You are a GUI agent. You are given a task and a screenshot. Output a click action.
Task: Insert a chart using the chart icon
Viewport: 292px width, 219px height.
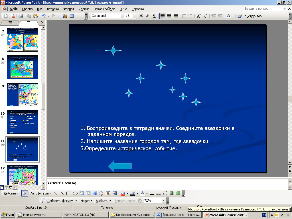(x=65, y=16)
